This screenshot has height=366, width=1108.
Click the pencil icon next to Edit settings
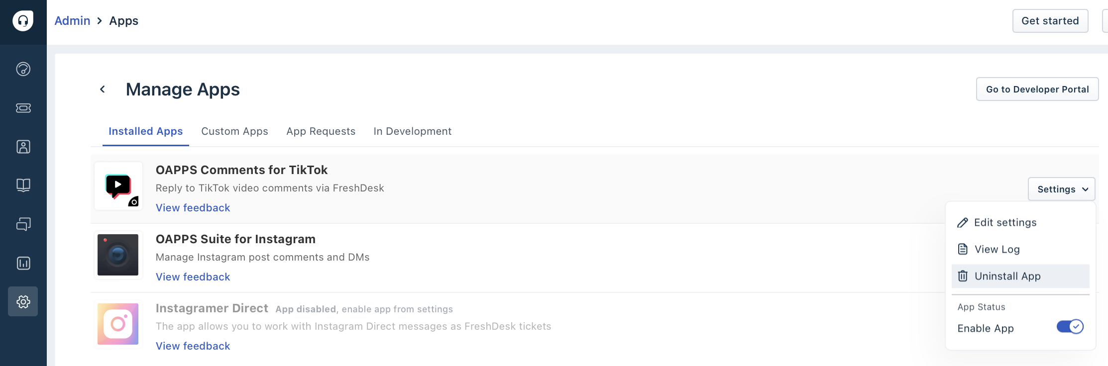click(x=963, y=223)
